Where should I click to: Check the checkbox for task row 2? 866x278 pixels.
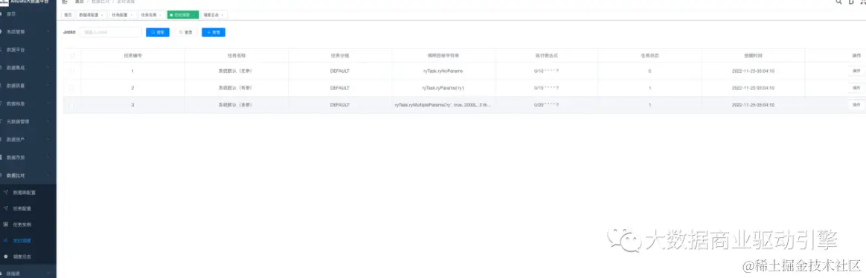(72, 88)
